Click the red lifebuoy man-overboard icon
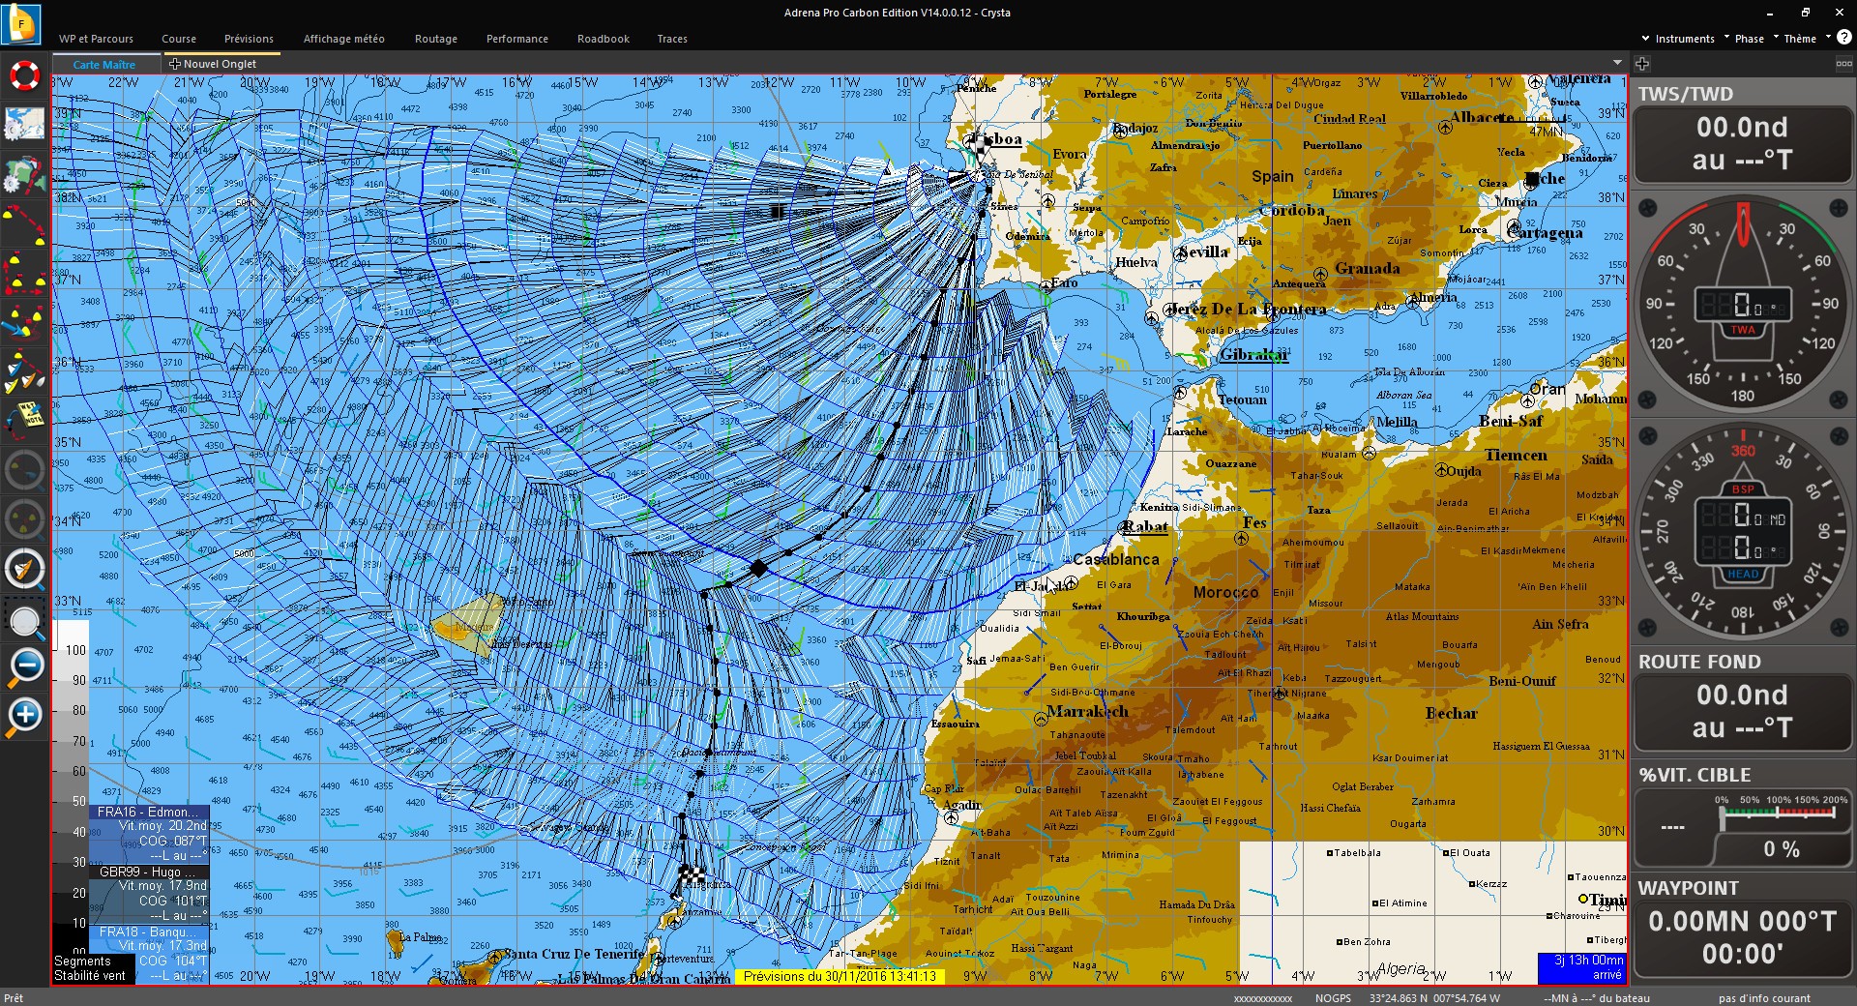The height and width of the screenshot is (1006, 1857). 24,75
